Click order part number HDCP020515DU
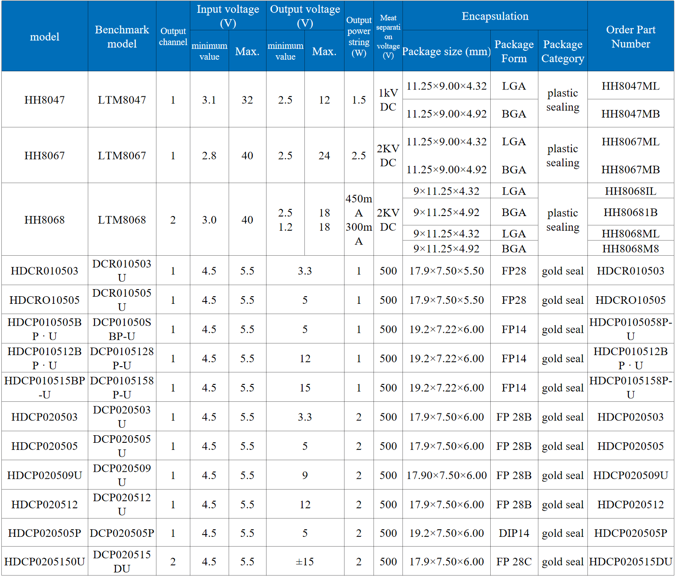The height and width of the screenshot is (580, 677). tap(630, 562)
